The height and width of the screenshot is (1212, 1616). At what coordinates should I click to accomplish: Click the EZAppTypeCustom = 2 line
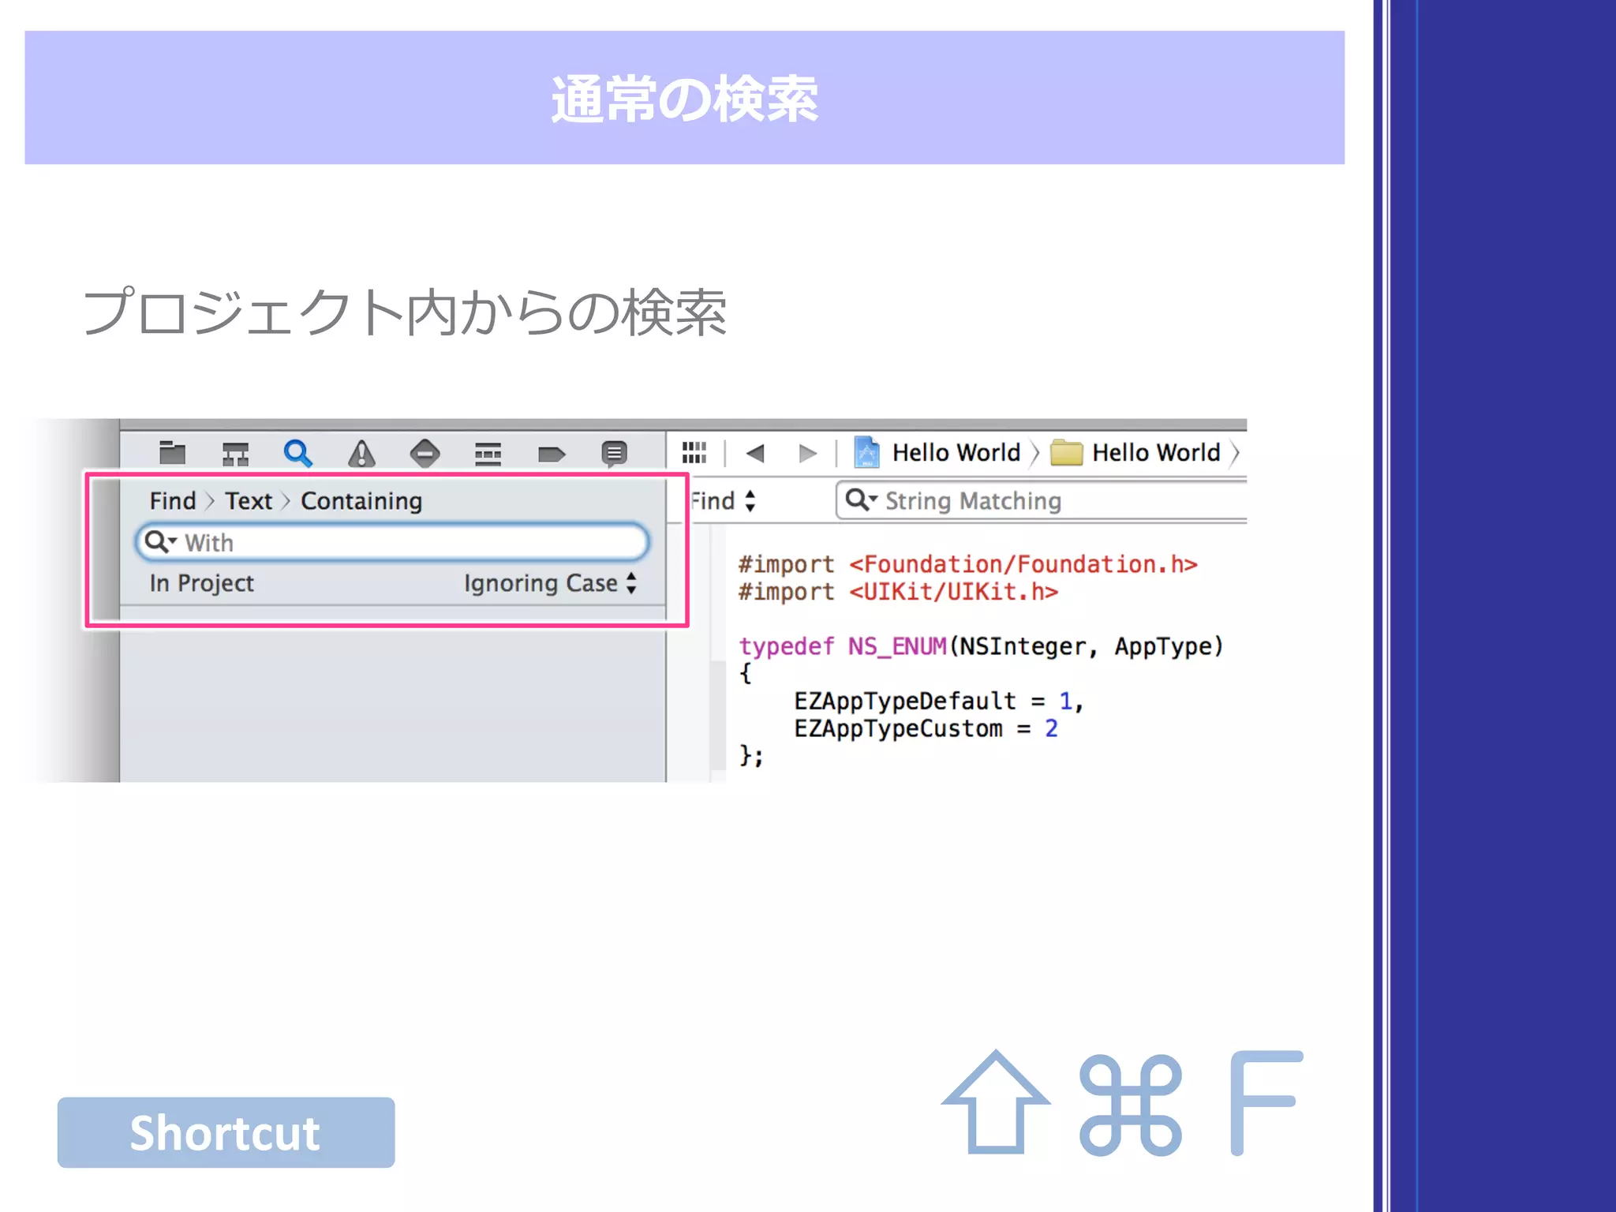pos(926,728)
